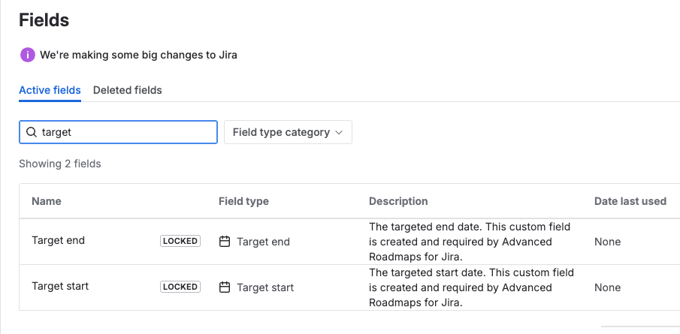
Task: Click the chevron on Field type category
Action: [339, 133]
